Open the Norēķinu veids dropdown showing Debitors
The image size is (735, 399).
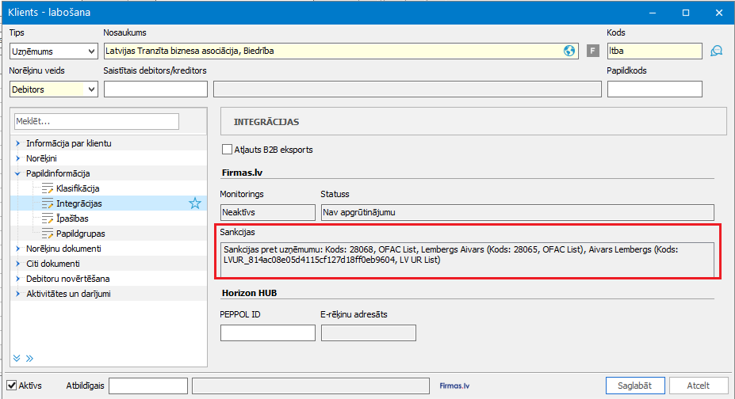click(x=53, y=89)
